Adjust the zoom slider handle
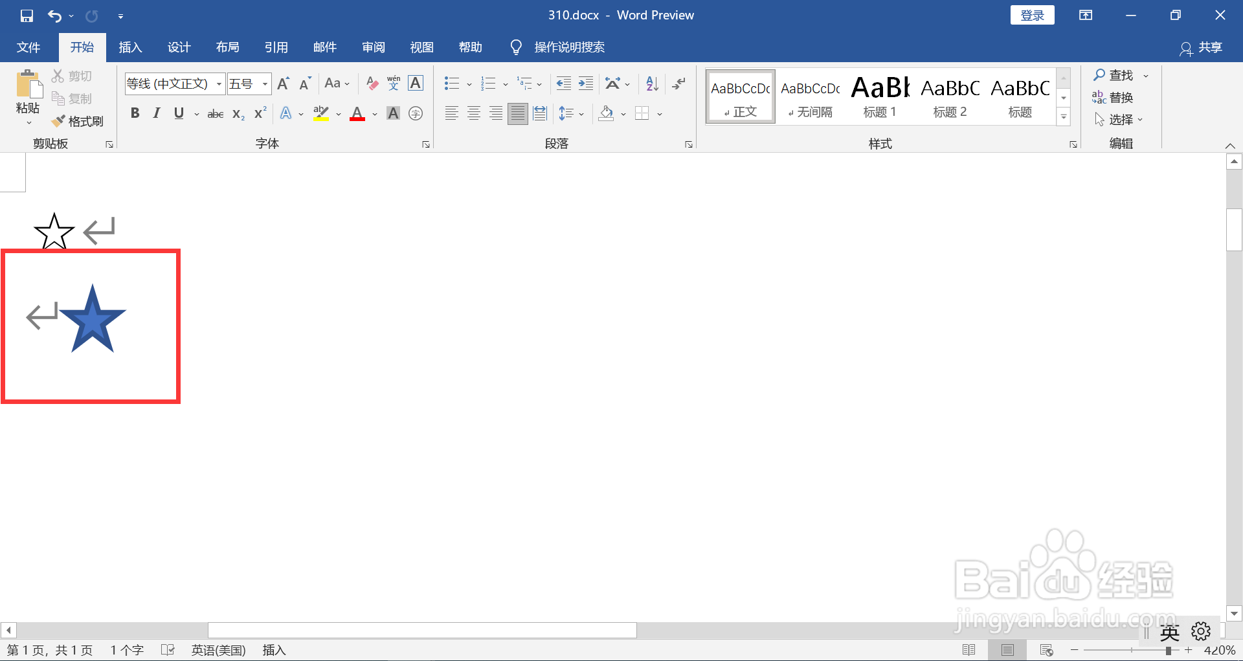Image resolution: width=1243 pixels, height=661 pixels. tap(1169, 650)
